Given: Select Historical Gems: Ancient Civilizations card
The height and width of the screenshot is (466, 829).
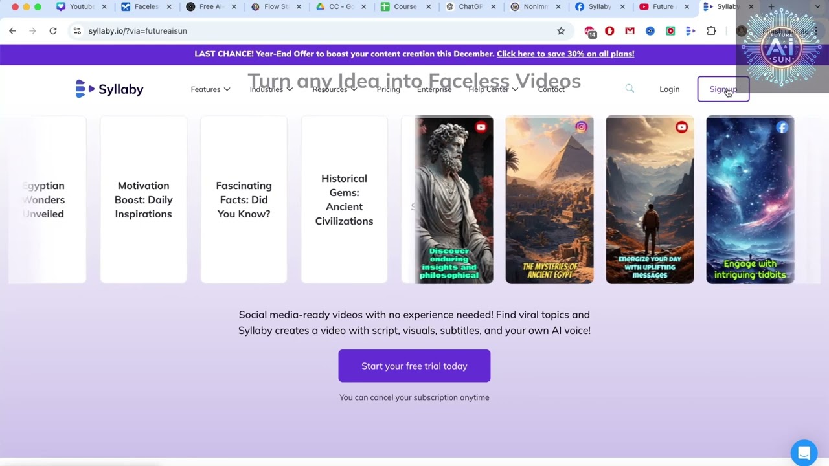Looking at the screenshot, I should click(344, 199).
